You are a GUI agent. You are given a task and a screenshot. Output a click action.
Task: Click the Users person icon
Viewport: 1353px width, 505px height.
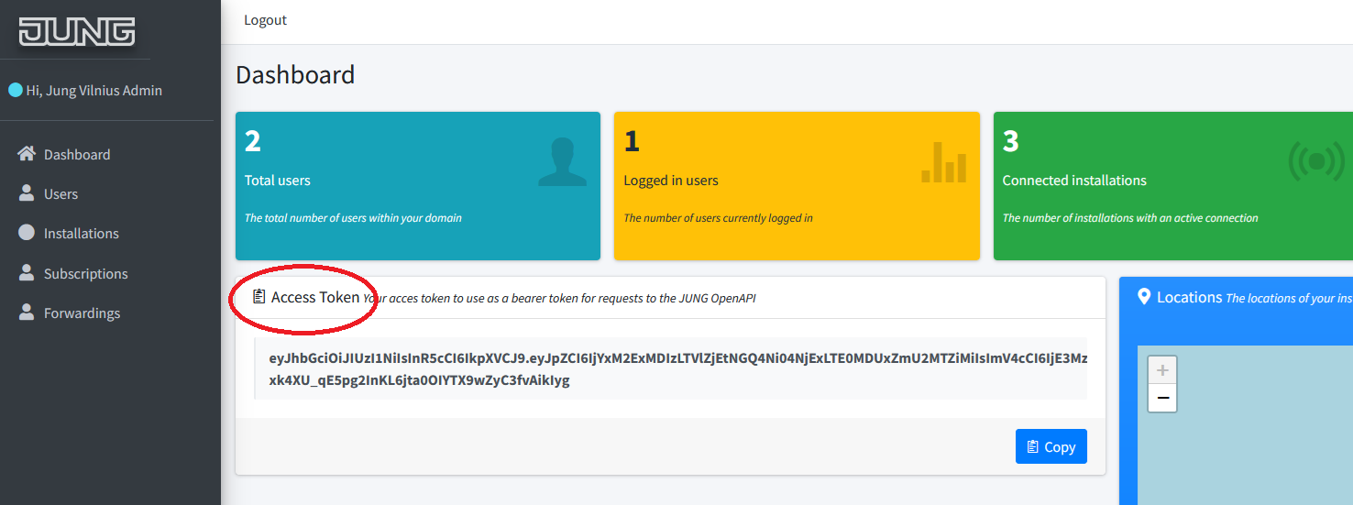pos(27,193)
